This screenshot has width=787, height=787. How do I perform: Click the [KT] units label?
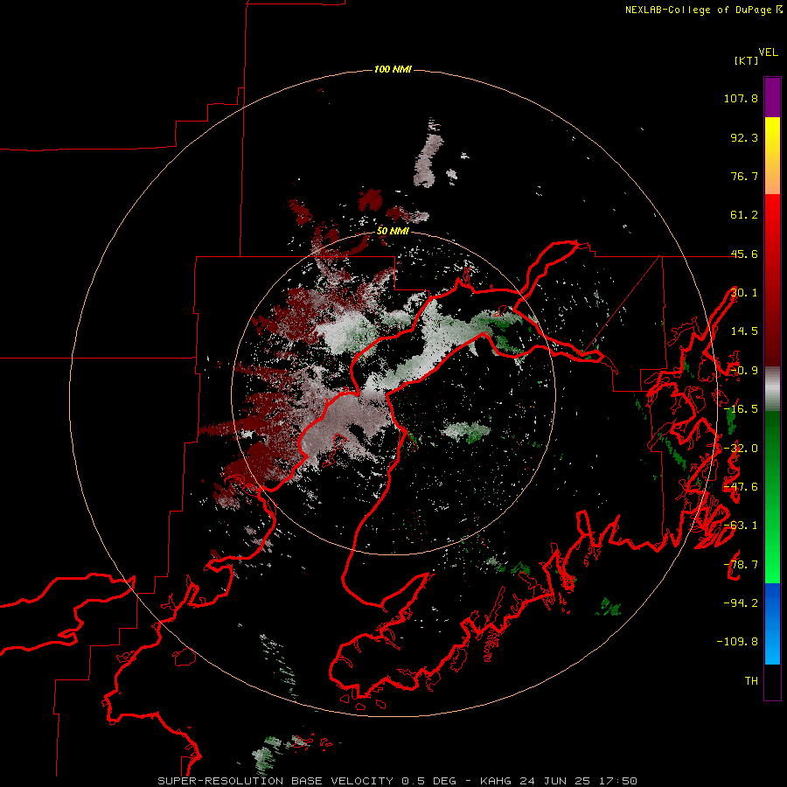click(x=747, y=60)
